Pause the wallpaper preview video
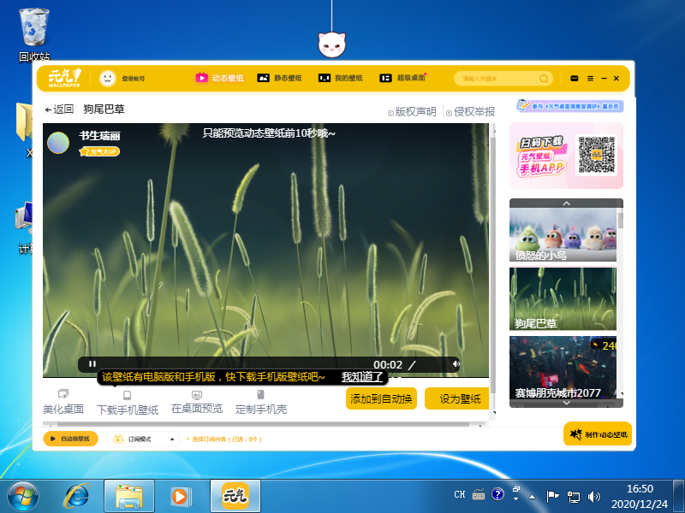685x513 pixels. tap(92, 364)
